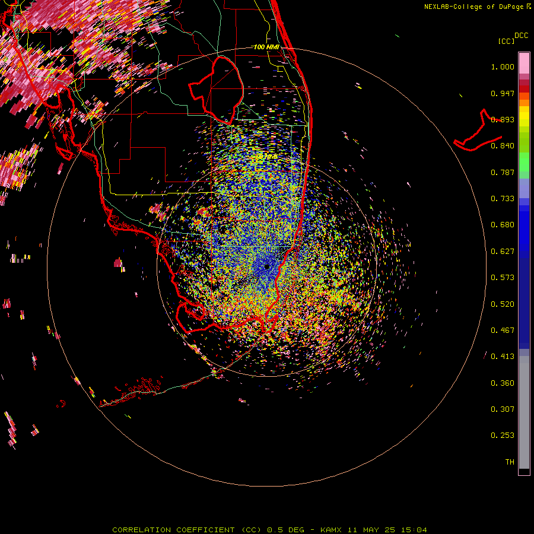Viewport: 534px width, 534px height.
Task: Select the 0.840 scale value
Action: [x=503, y=146]
